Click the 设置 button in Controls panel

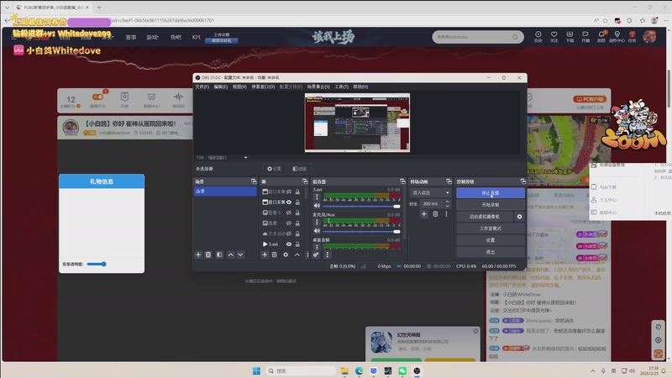point(491,240)
